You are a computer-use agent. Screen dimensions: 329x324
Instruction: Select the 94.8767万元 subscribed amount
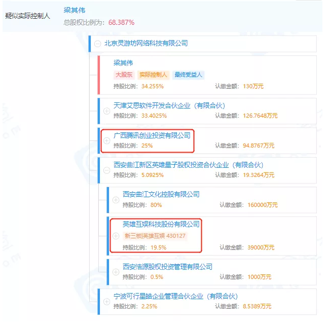tap(259, 146)
